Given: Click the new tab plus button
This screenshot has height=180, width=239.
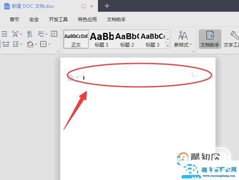Looking at the screenshot, I should pos(107,6).
